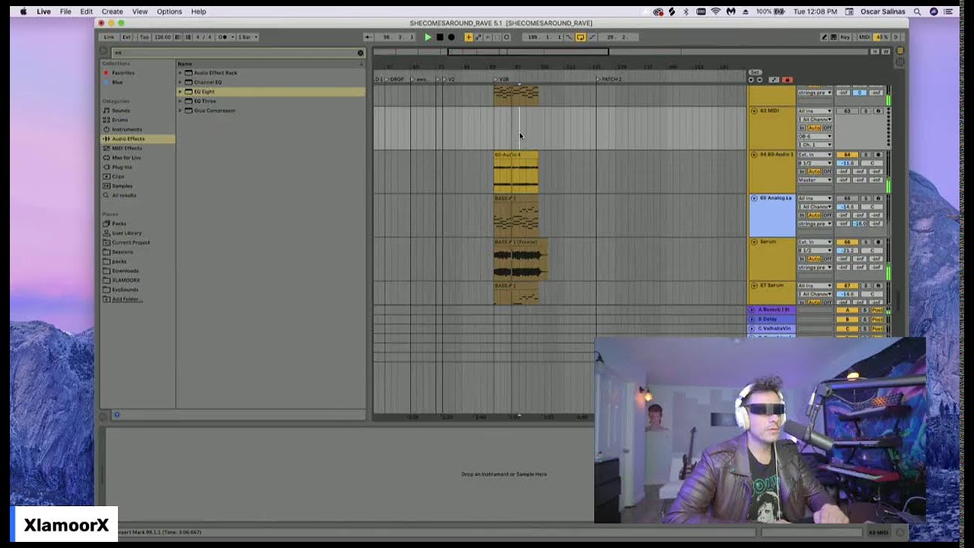Click the Stop transport button
The height and width of the screenshot is (548, 974).
point(439,37)
